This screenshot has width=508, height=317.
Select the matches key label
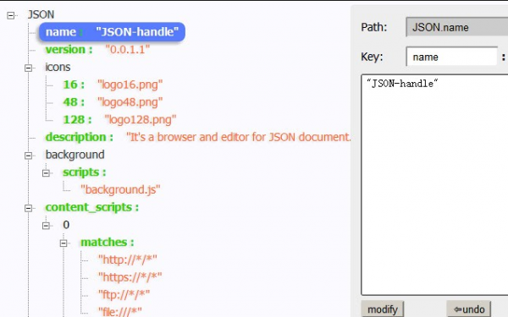point(108,242)
